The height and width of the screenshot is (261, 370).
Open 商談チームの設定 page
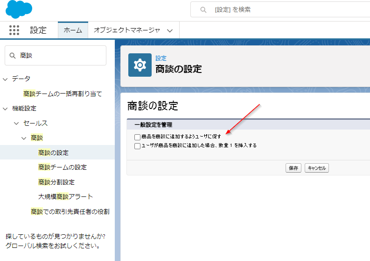tap(63, 167)
